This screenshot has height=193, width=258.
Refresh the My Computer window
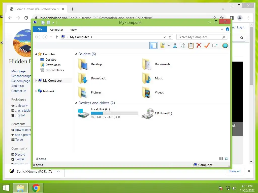[170, 37]
